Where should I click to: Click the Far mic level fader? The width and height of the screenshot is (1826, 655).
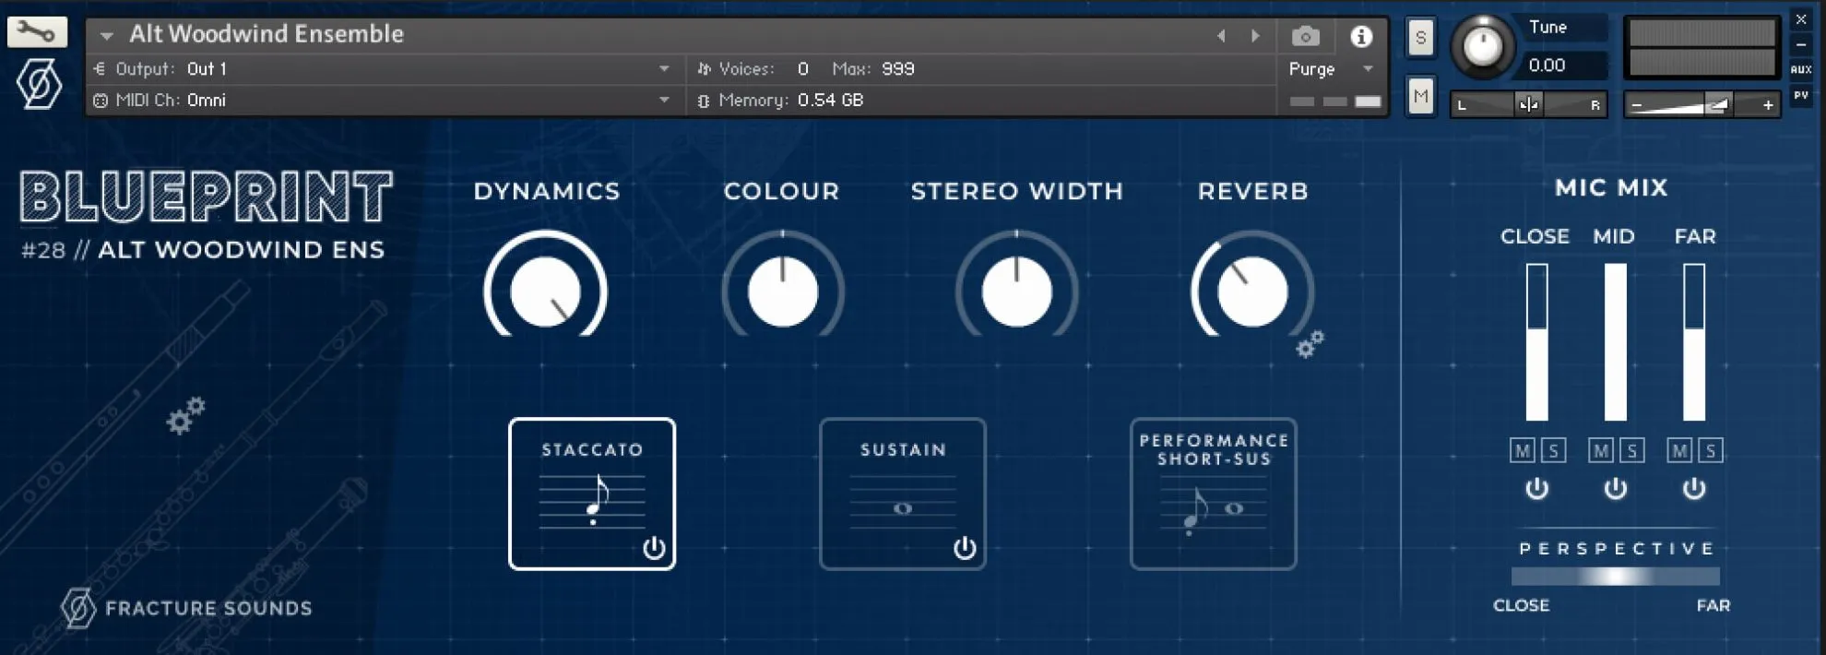tap(1694, 342)
